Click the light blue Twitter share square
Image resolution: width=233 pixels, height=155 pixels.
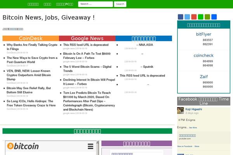(187, 17)
